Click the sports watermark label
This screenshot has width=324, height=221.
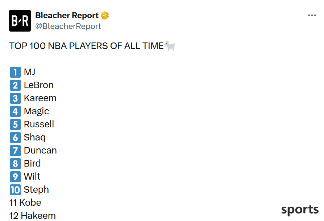[x=300, y=210]
